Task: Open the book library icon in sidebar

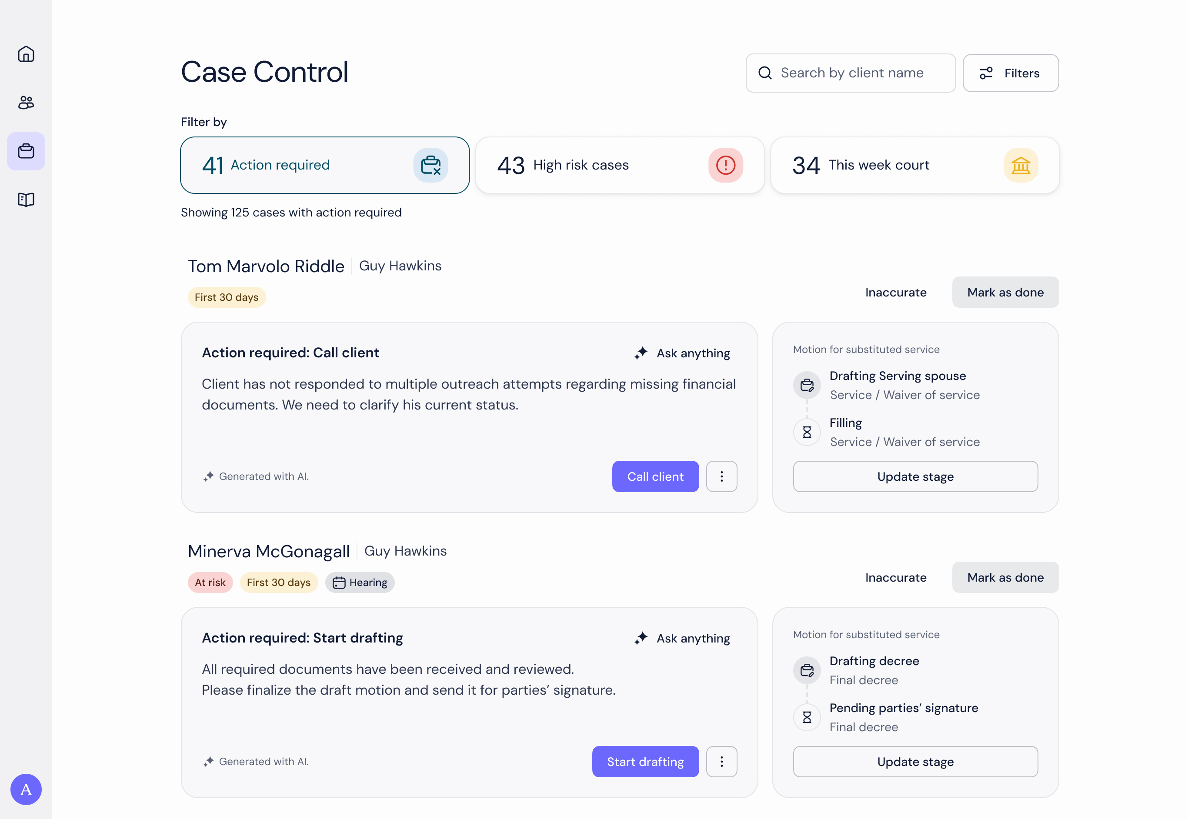Action: point(26,200)
